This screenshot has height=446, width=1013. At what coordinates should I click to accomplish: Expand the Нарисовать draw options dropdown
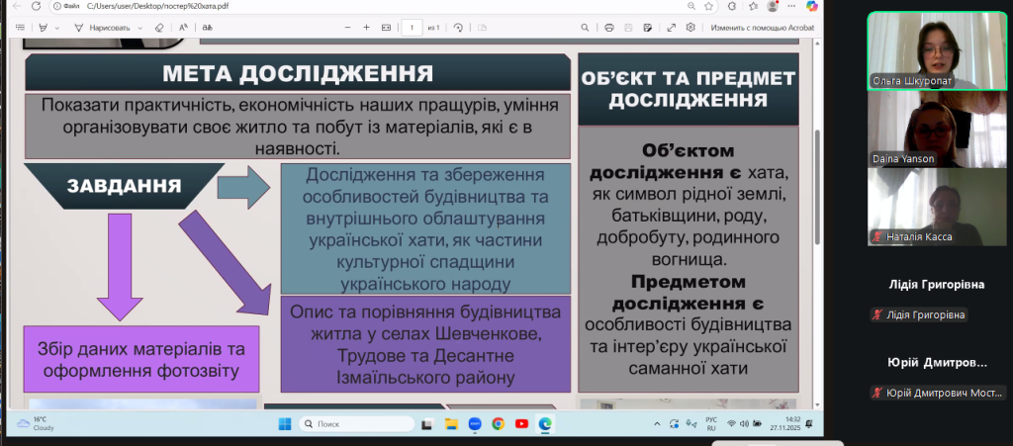pos(139,28)
